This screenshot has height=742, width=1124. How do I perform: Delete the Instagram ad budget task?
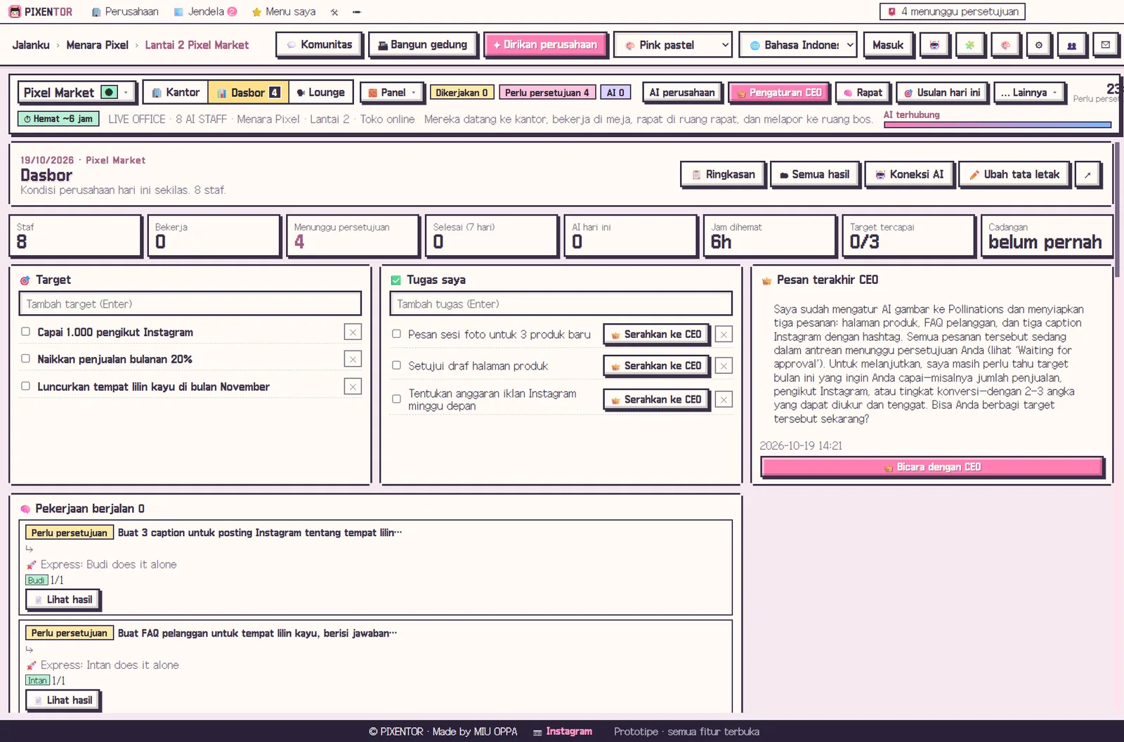click(724, 400)
